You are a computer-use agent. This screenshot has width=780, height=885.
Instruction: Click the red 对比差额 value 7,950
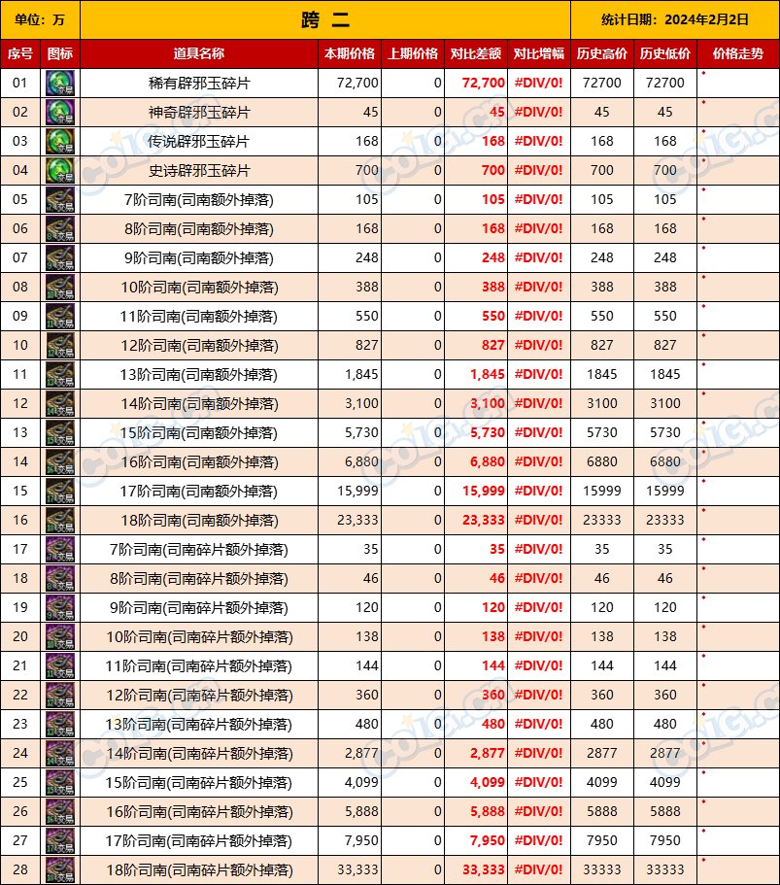pos(487,841)
